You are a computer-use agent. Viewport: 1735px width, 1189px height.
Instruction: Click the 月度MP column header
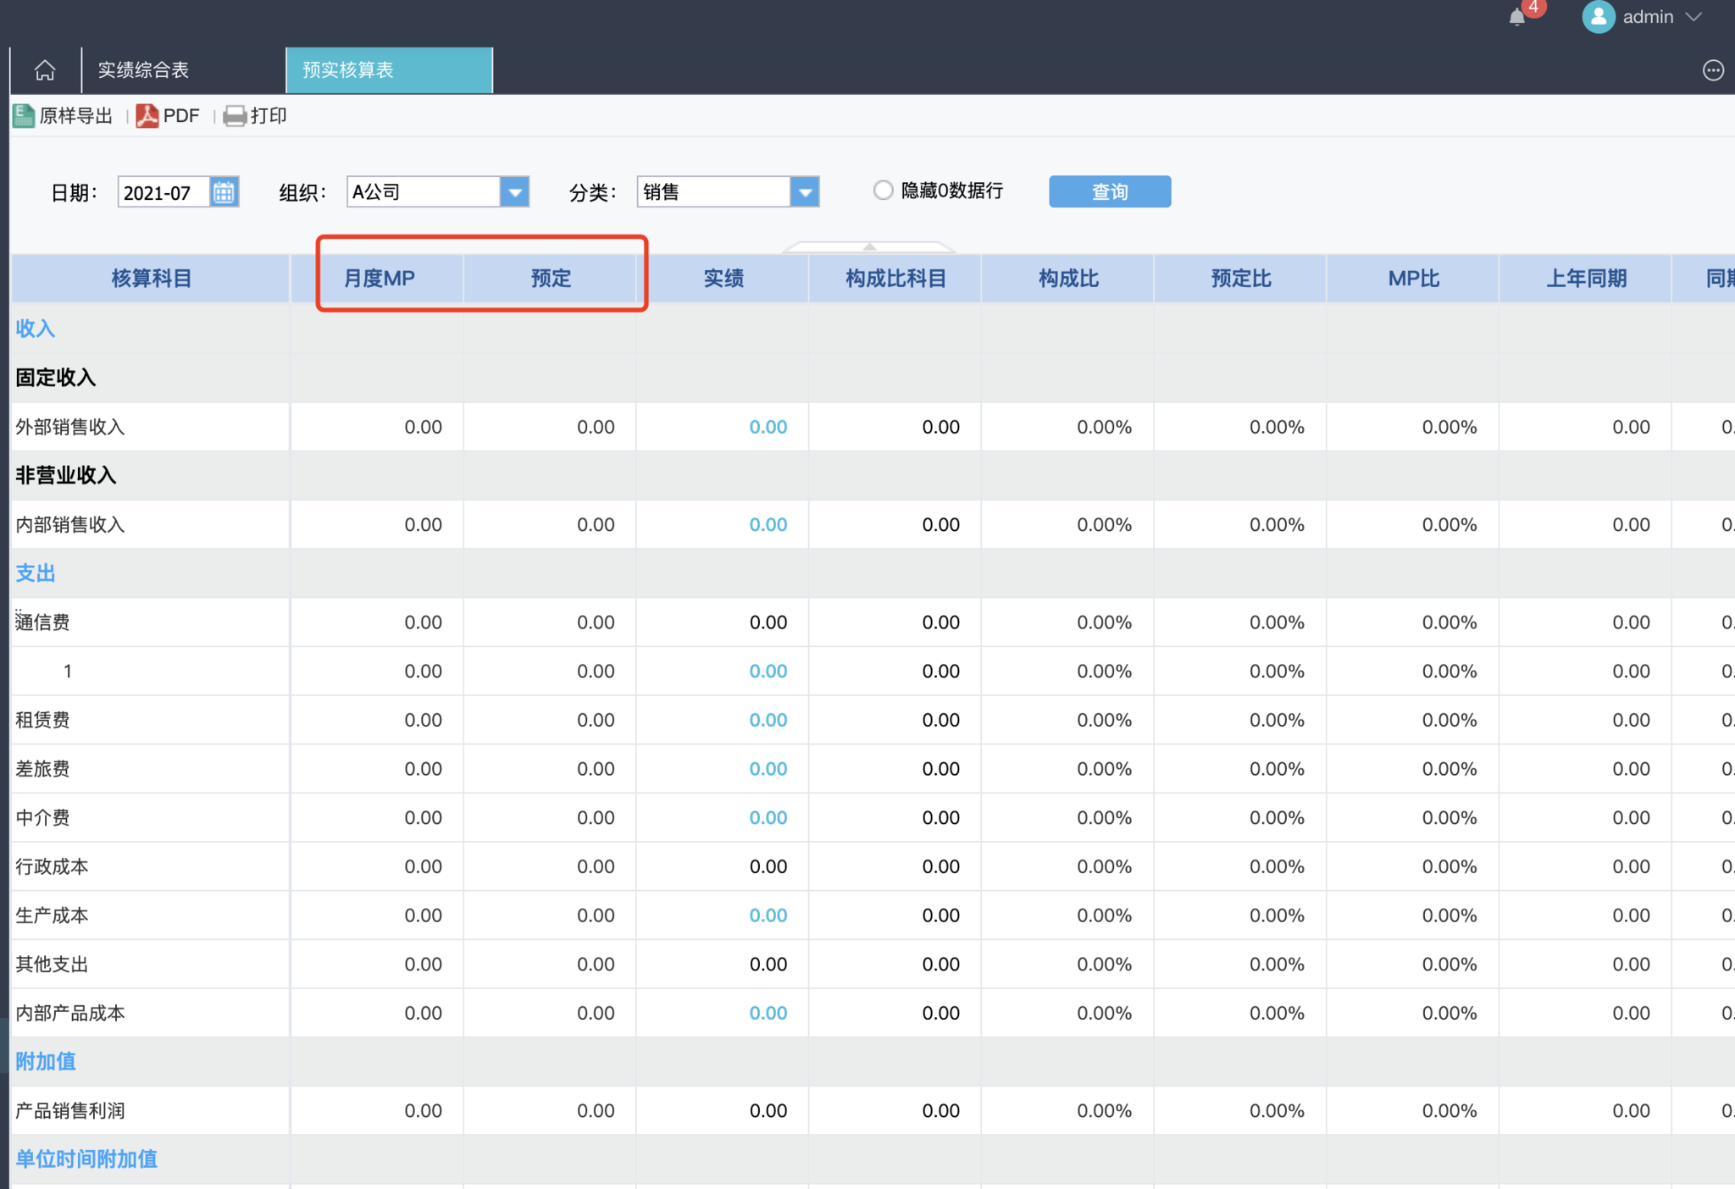[379, 279]
